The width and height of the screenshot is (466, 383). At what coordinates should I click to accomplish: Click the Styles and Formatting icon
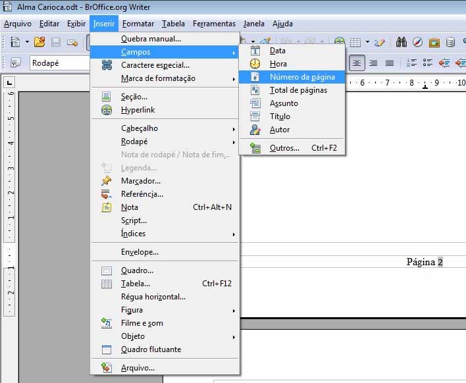pyautogui.click(x=15, y=63)
